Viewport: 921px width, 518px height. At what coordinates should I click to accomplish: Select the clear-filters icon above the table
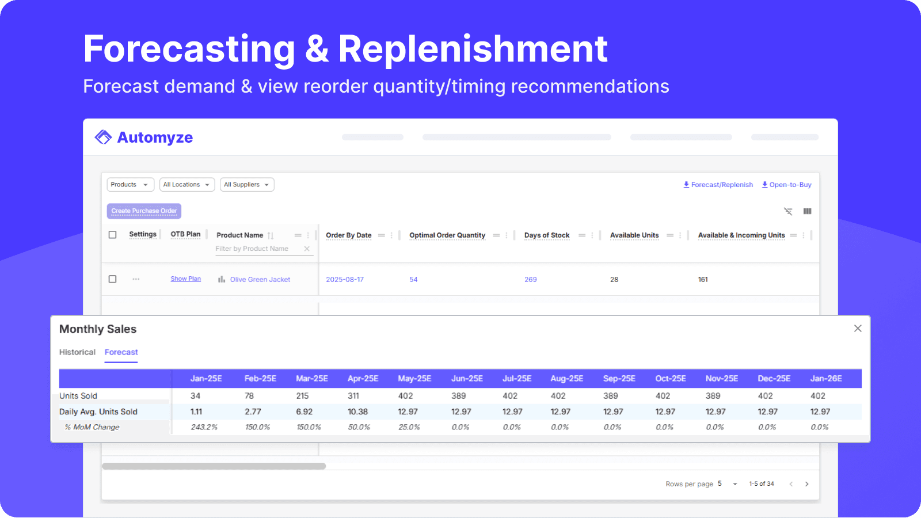[788, 211]
